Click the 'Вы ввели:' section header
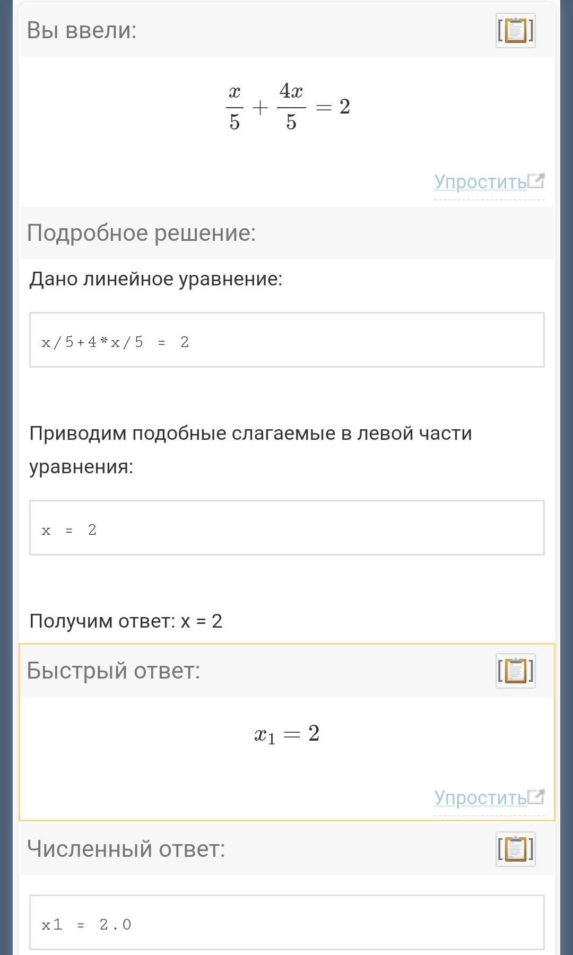The image size is (573, 955). click(82, 30)
